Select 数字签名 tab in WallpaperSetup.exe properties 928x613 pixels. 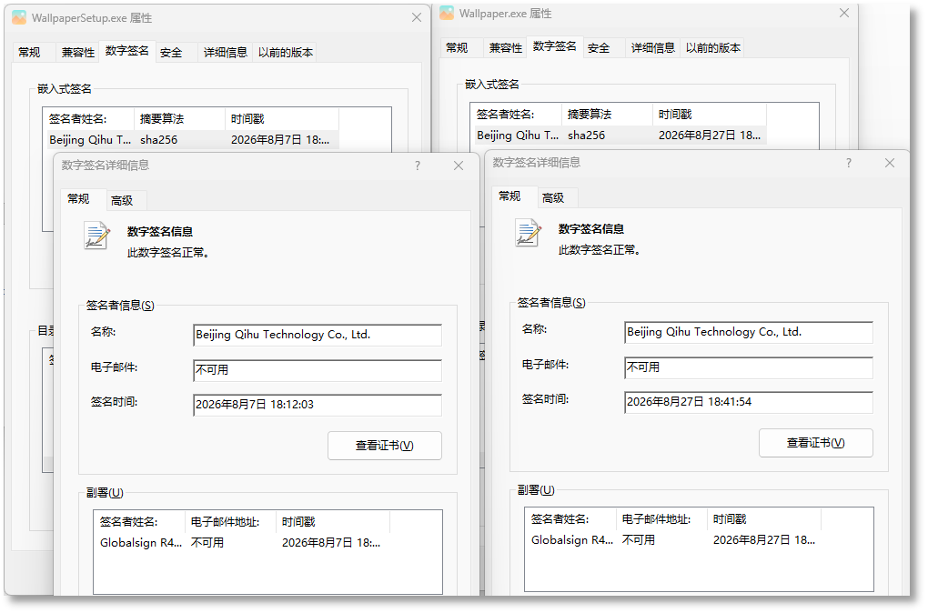(x=127, y=51)
